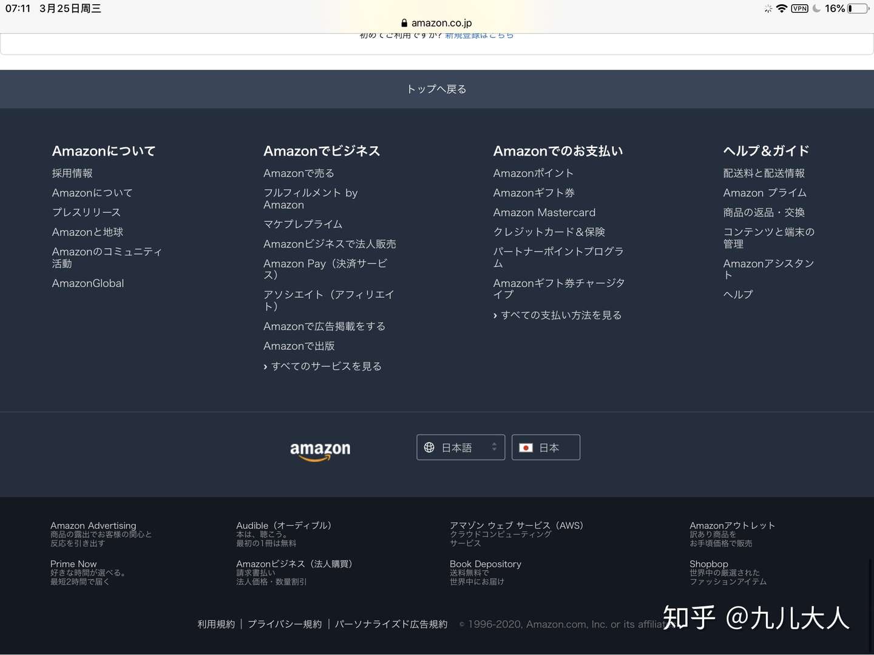This screenshot has height=655, width=874.
Task: Open アソシエイト（アフィリエイト） link
Action: [x=329, y=301]
